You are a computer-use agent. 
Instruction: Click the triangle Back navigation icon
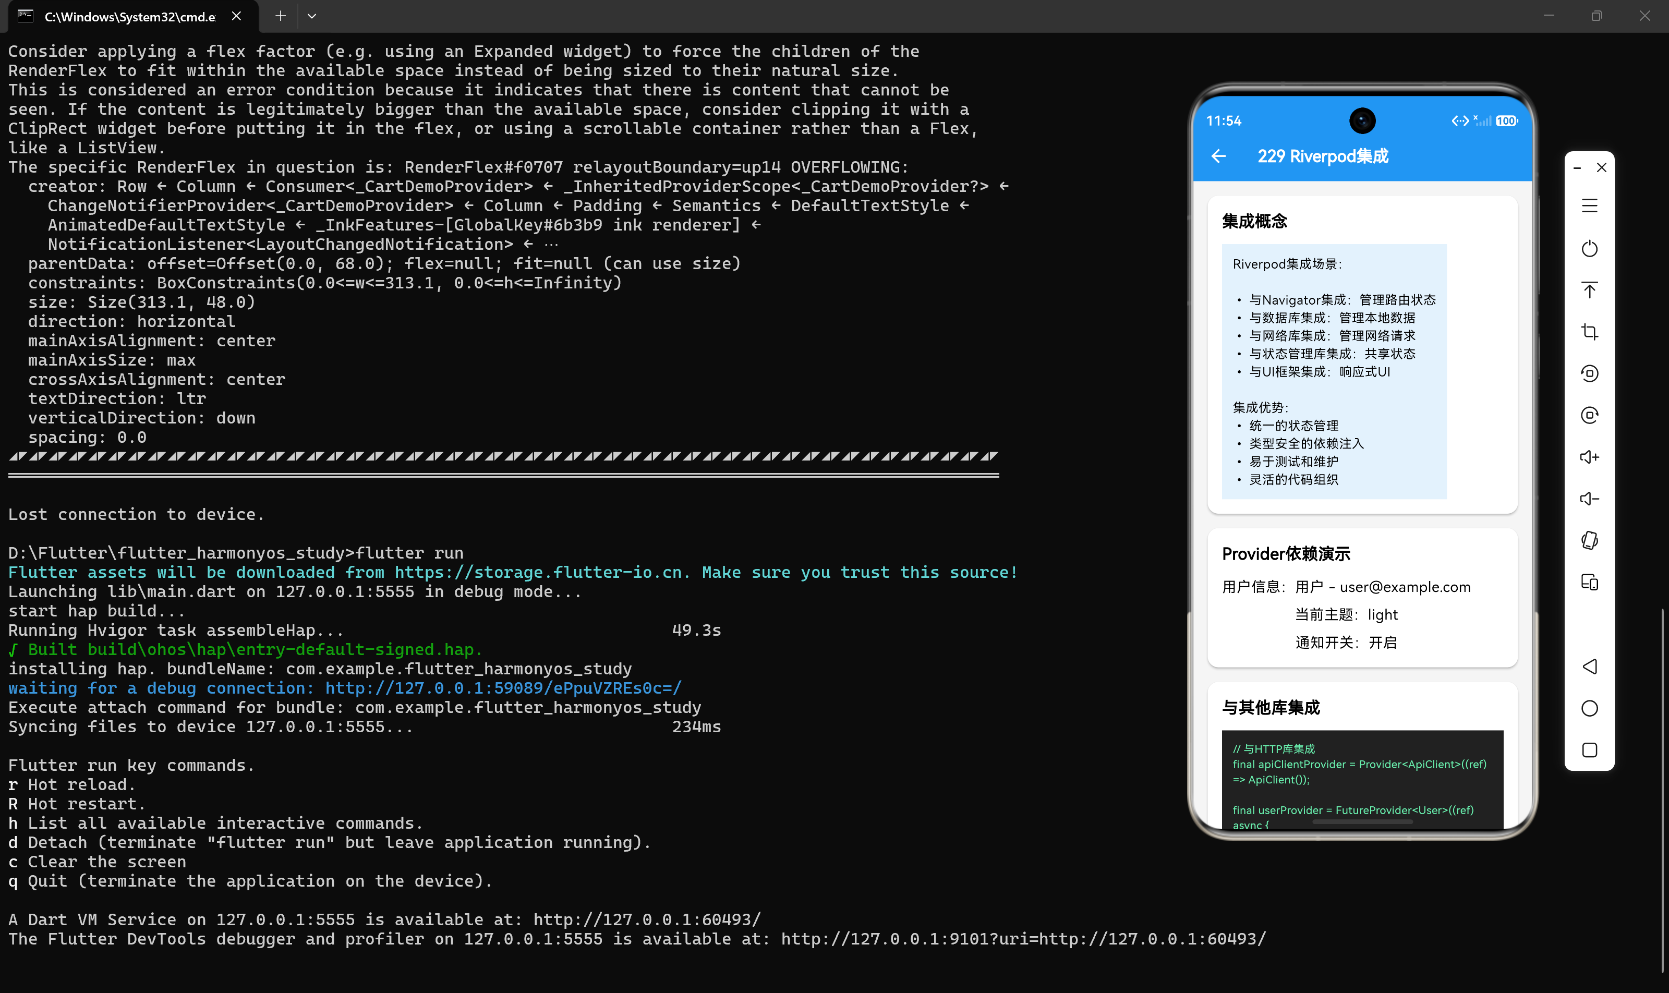[1589, 667]
